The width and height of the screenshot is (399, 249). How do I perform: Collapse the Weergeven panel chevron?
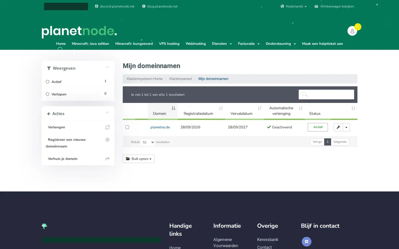pyautogui.click(x=108, y=67)
